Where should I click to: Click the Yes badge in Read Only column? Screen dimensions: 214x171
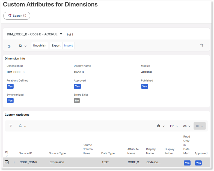coord(187,163)
